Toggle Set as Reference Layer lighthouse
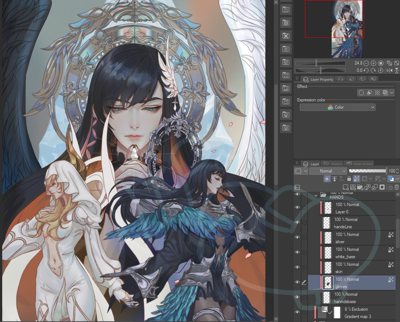400x322 pixels. [x=335, y=179]
